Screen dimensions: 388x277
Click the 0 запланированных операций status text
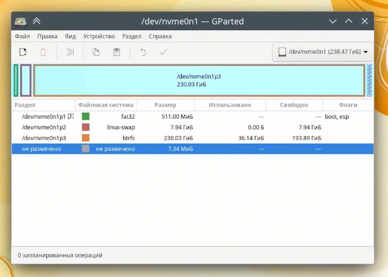[x=60, y=255]
